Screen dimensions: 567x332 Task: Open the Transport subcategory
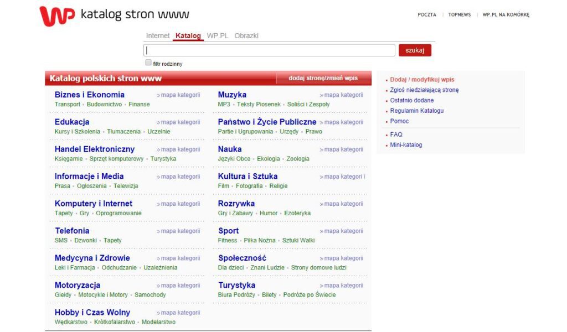tap(67, 104)
